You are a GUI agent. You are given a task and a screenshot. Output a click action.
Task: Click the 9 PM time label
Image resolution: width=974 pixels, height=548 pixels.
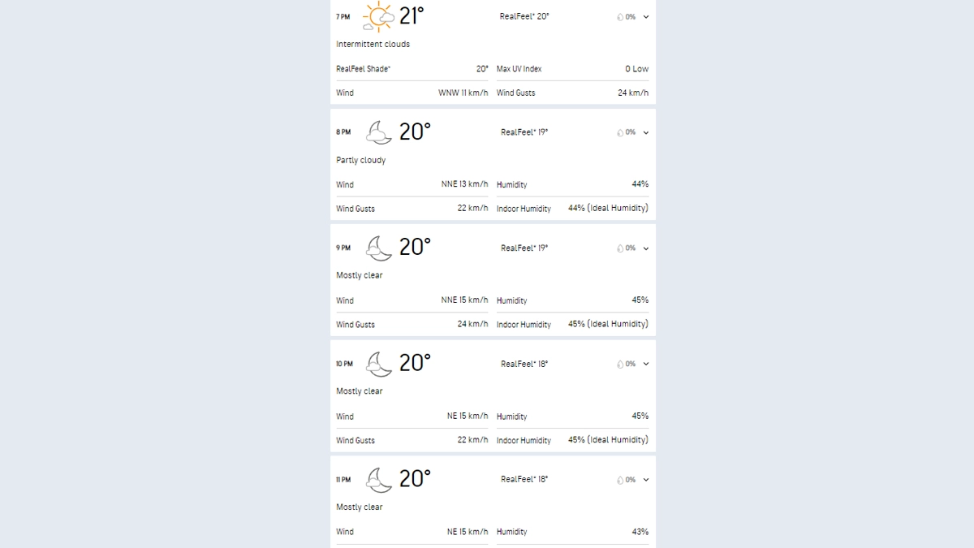click(343, 248)
